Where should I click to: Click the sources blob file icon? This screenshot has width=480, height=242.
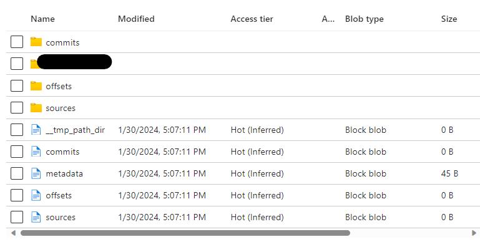tap(36, 217)
